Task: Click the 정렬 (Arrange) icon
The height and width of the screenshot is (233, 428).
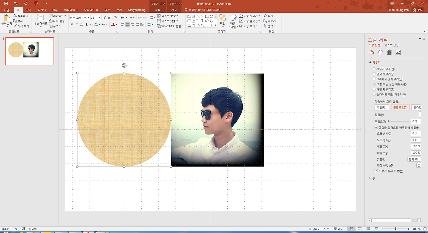Action: tap(223, 18)
